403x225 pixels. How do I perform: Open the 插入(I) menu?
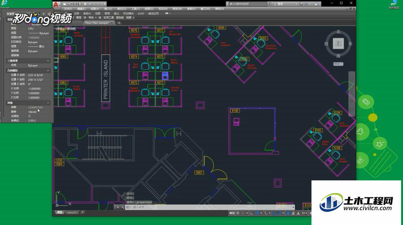108,9
